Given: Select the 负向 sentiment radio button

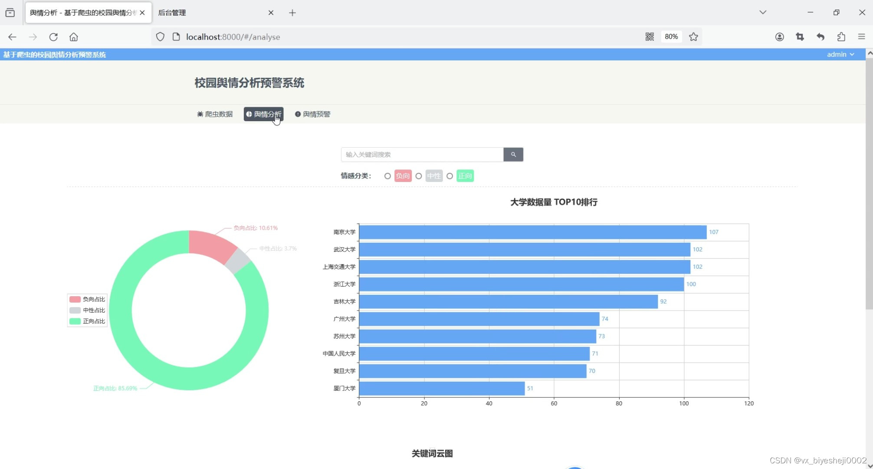Looking at the screenshot, I should 387,176.
